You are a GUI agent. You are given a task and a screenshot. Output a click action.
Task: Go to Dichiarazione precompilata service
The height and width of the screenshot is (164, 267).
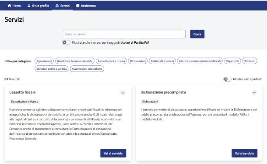[x=244, y=154]
